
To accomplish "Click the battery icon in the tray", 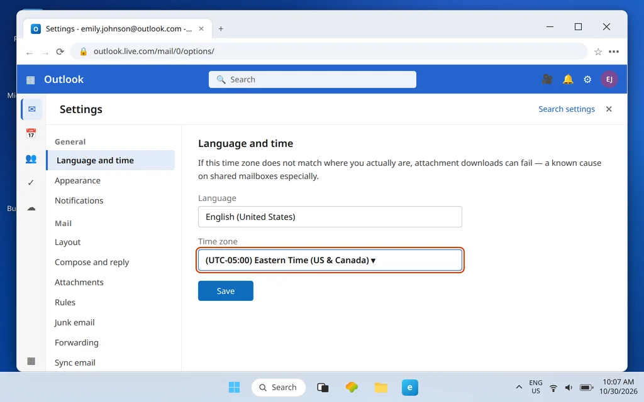I will click(586, 388).
